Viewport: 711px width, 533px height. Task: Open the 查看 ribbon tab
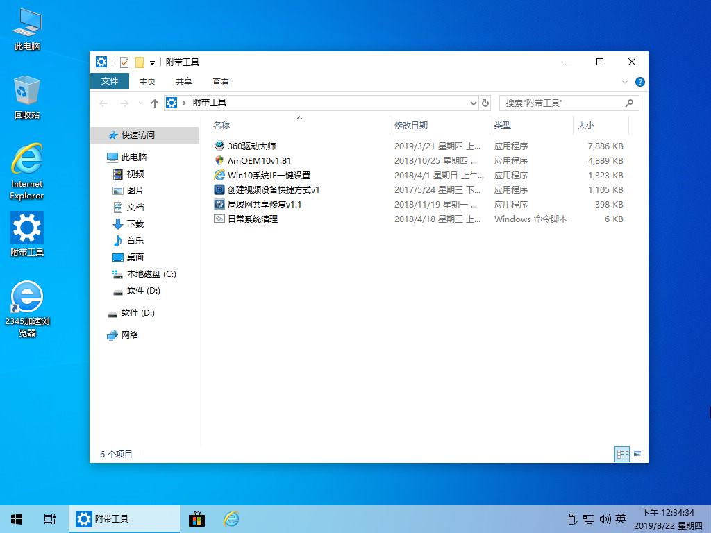point(220,82)
